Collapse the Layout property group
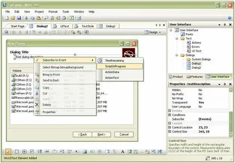This screenshot has height=163, width=235. coord(170,123)
